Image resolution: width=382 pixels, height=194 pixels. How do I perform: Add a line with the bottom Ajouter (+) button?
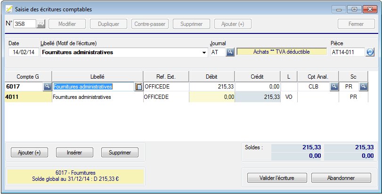coord(29,153)
